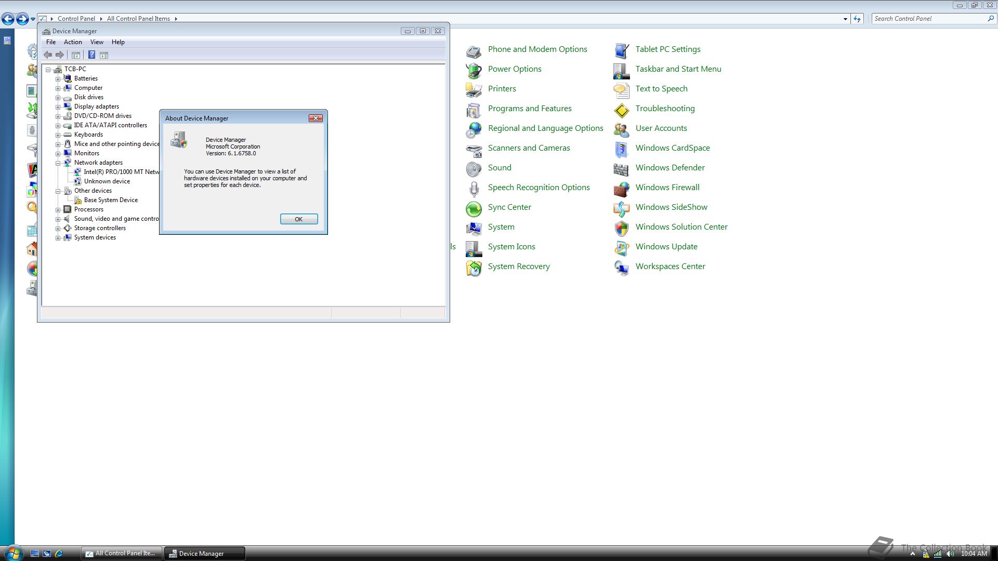998x561 pixels.
Task: Switch to All Control Panel Items taskbar button
Action: (x=122, y=554)
